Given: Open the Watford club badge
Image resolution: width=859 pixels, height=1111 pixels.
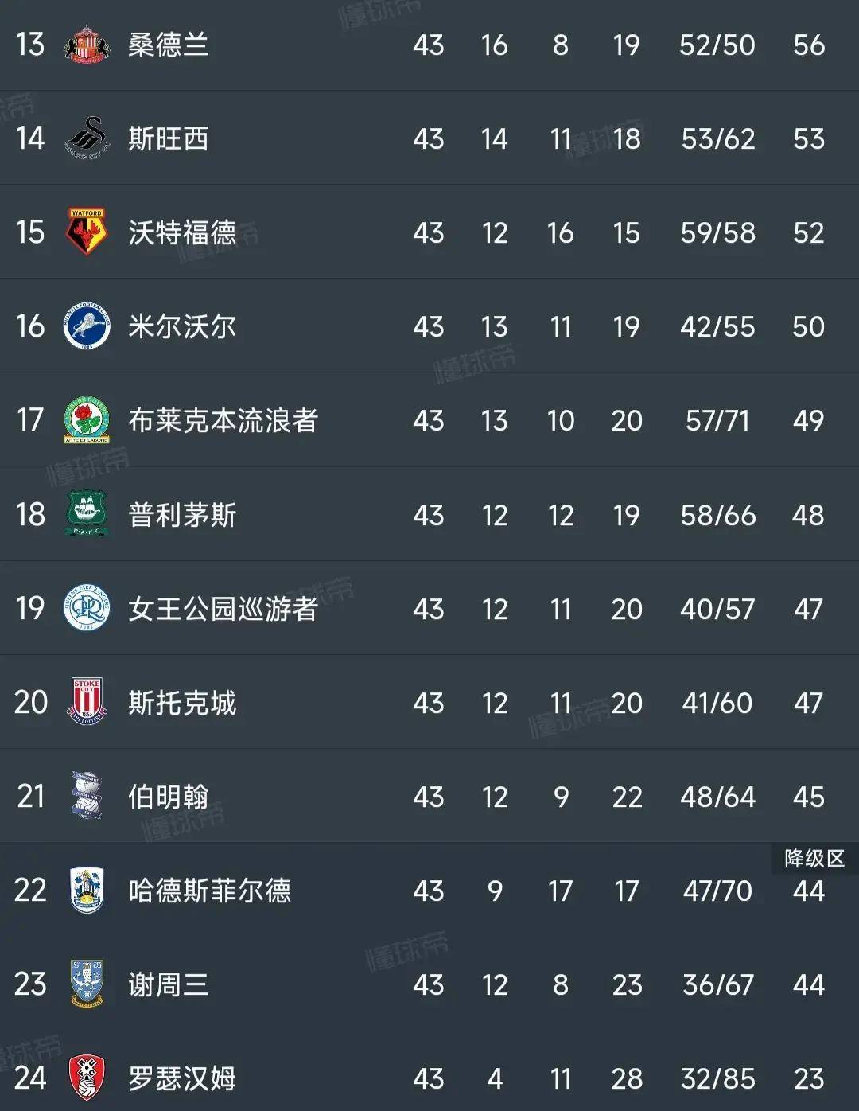Looking at the screenshot, I should [x=86, y=232].
